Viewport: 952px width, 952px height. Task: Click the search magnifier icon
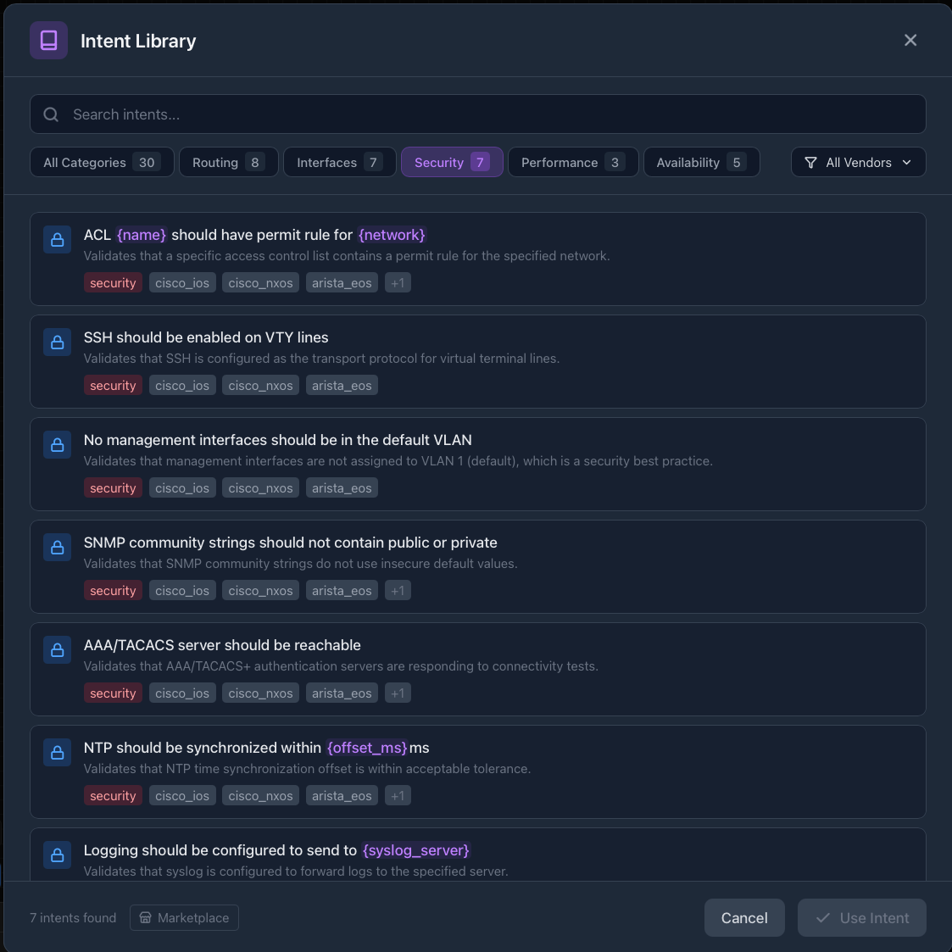point(51,114)
